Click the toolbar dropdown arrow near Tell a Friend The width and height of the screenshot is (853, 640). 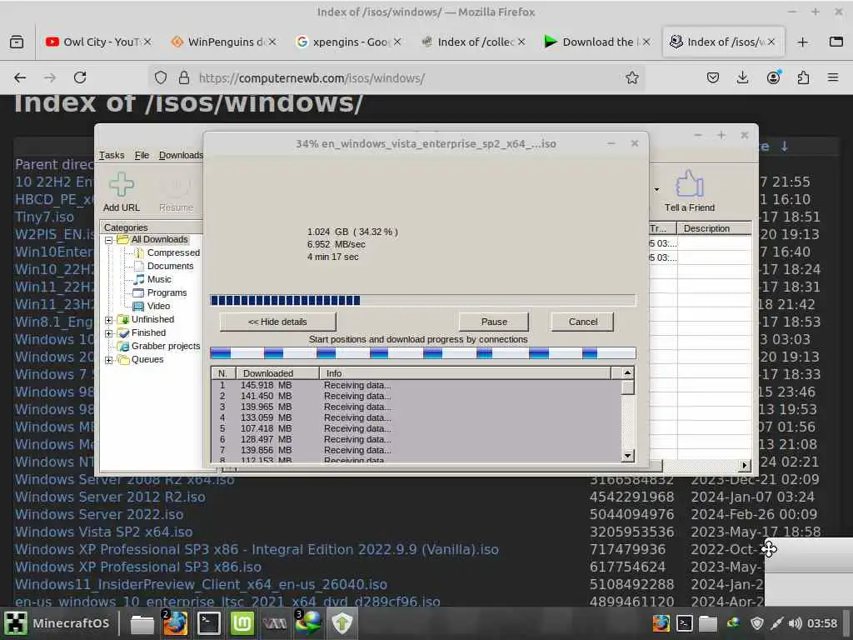click(x=656, y=189)
